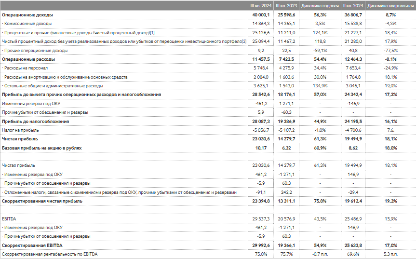
Task: Click value 7,6, in Налог на прибыль row
Action: click(390, 130)
